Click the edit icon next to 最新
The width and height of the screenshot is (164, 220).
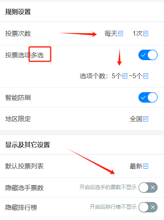pyautogui.click(x=146, y=166)
